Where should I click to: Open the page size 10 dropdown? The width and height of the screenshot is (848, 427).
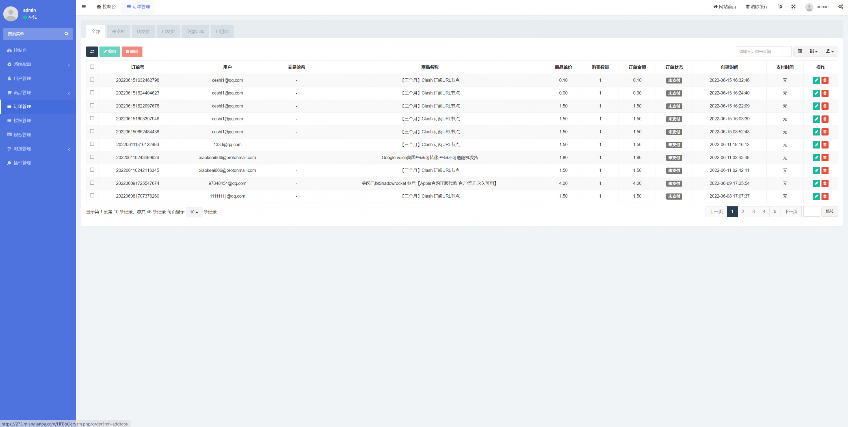click(194, 212)
